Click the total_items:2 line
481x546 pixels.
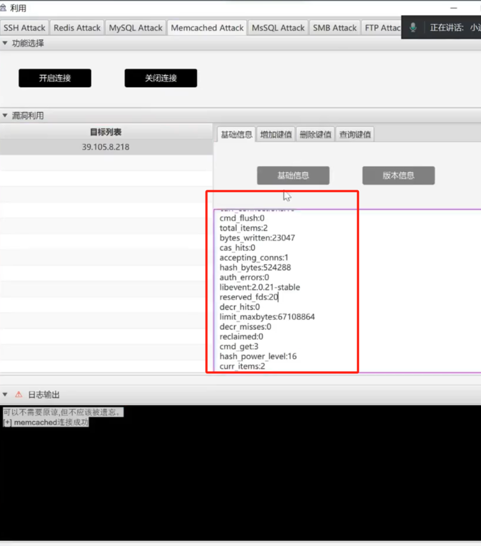point(244,228)
